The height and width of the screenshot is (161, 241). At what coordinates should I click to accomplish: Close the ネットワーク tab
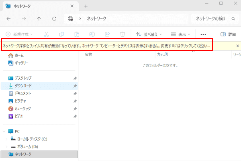click(x=72, y=6)
